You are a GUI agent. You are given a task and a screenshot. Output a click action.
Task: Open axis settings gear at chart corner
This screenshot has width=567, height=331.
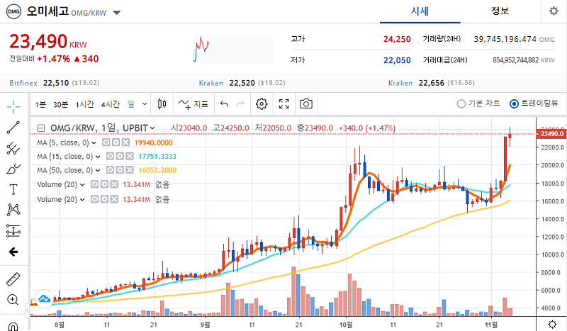point(552,324)
